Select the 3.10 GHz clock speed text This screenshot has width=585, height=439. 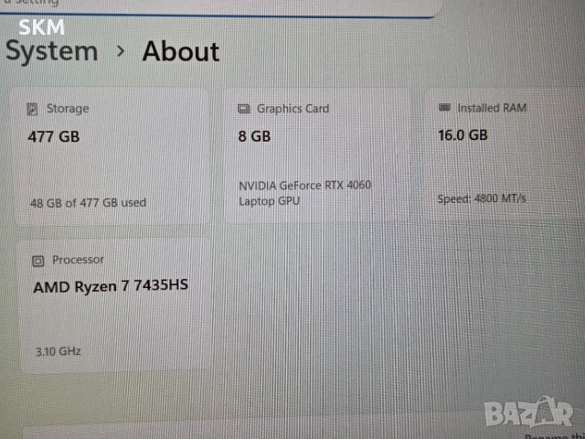click(x=58, y=351)
